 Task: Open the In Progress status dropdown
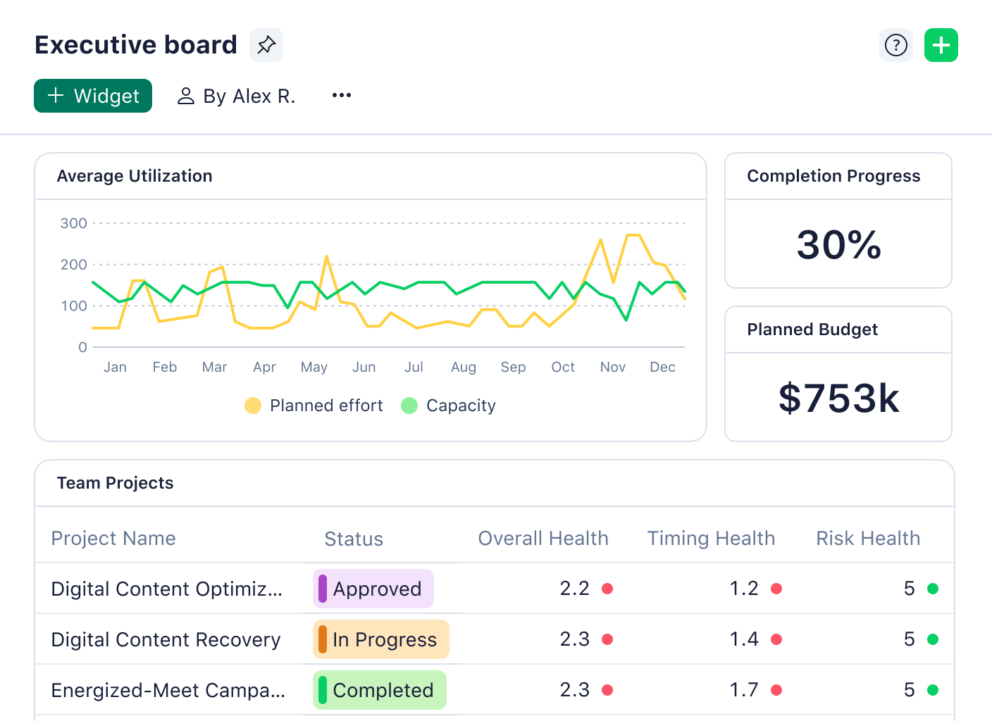[x=380, y=639]
